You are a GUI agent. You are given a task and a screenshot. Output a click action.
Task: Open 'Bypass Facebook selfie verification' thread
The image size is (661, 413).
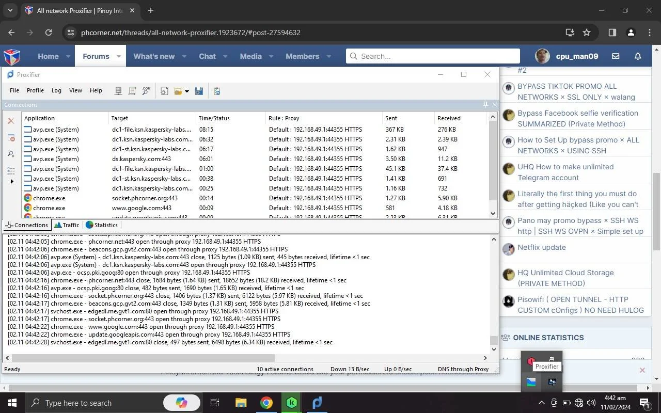578,118
